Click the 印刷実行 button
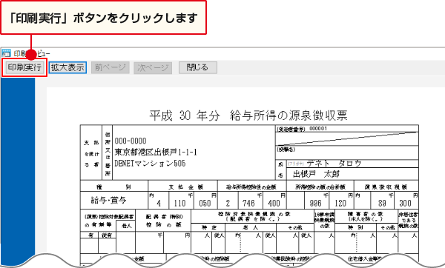This screenshot has height=268, width=445. [x=24, y=67]
